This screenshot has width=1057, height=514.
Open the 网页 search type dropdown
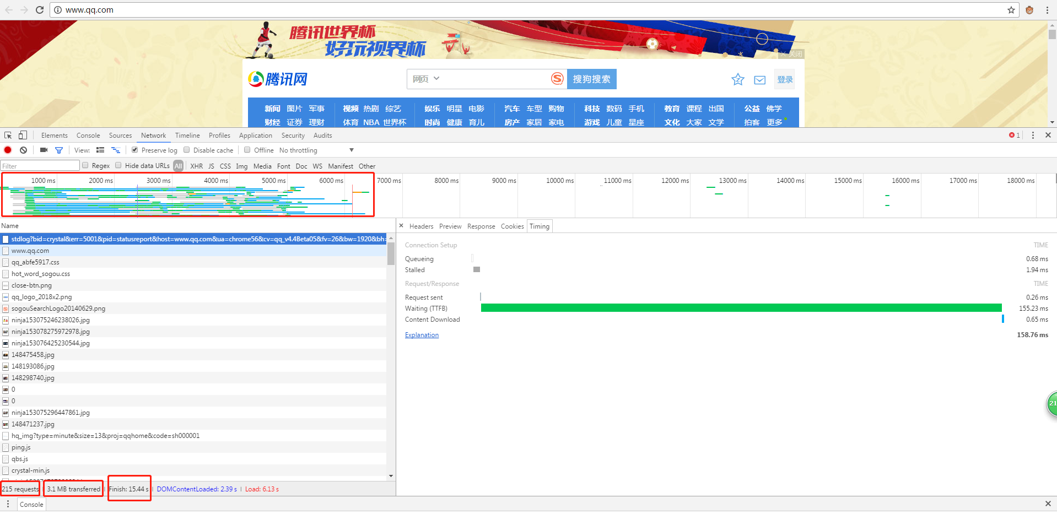426,79
